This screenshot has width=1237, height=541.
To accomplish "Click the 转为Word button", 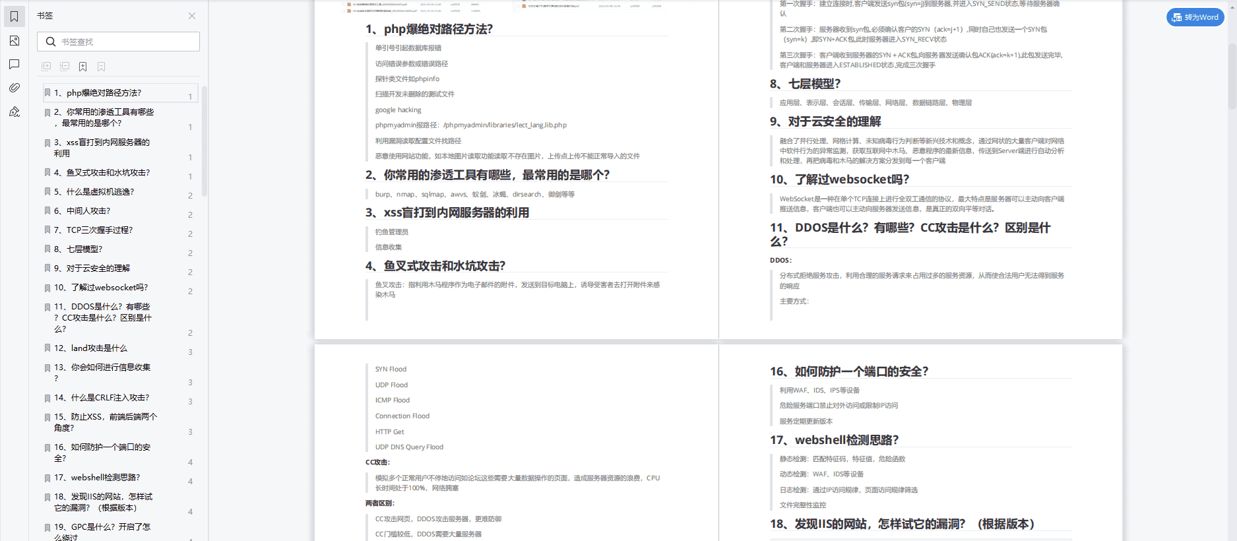I will click(1195, 17).
